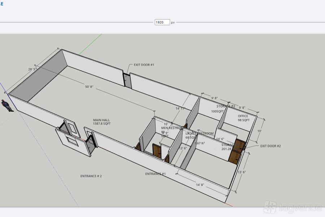Click the MEN RESTROOM label
Screen dimensions: 325x217
[x=173, y=128]
